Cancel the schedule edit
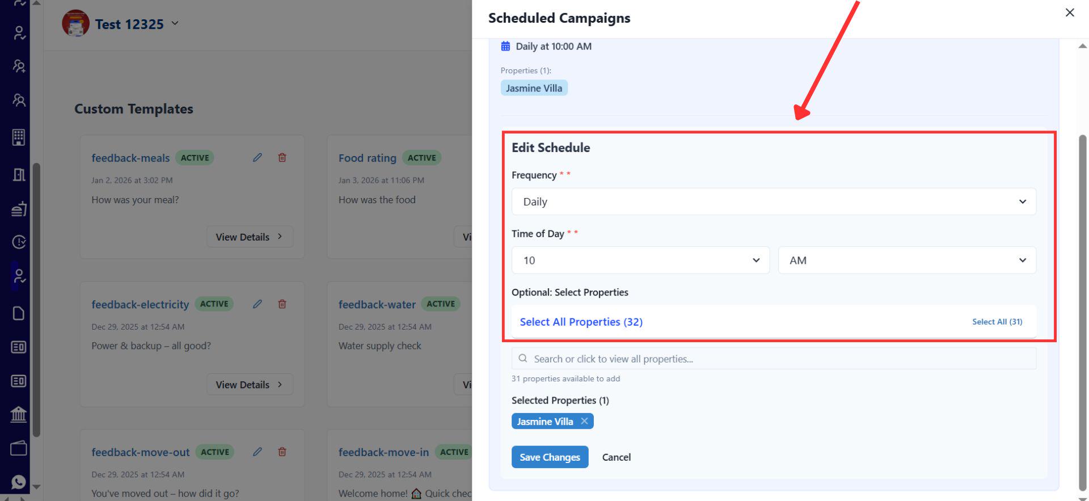 616,457
